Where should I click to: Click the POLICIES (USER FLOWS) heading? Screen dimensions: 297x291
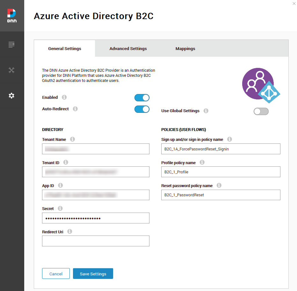click(184, 130)
